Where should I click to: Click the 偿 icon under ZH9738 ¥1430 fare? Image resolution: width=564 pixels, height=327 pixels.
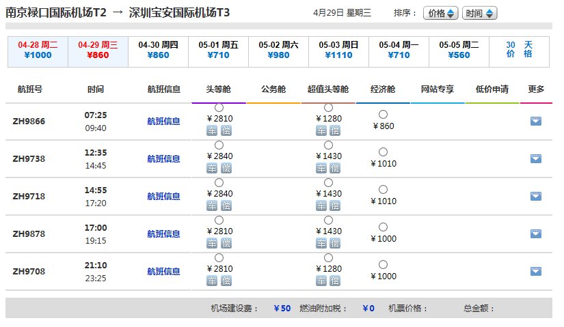coord(335,168)
